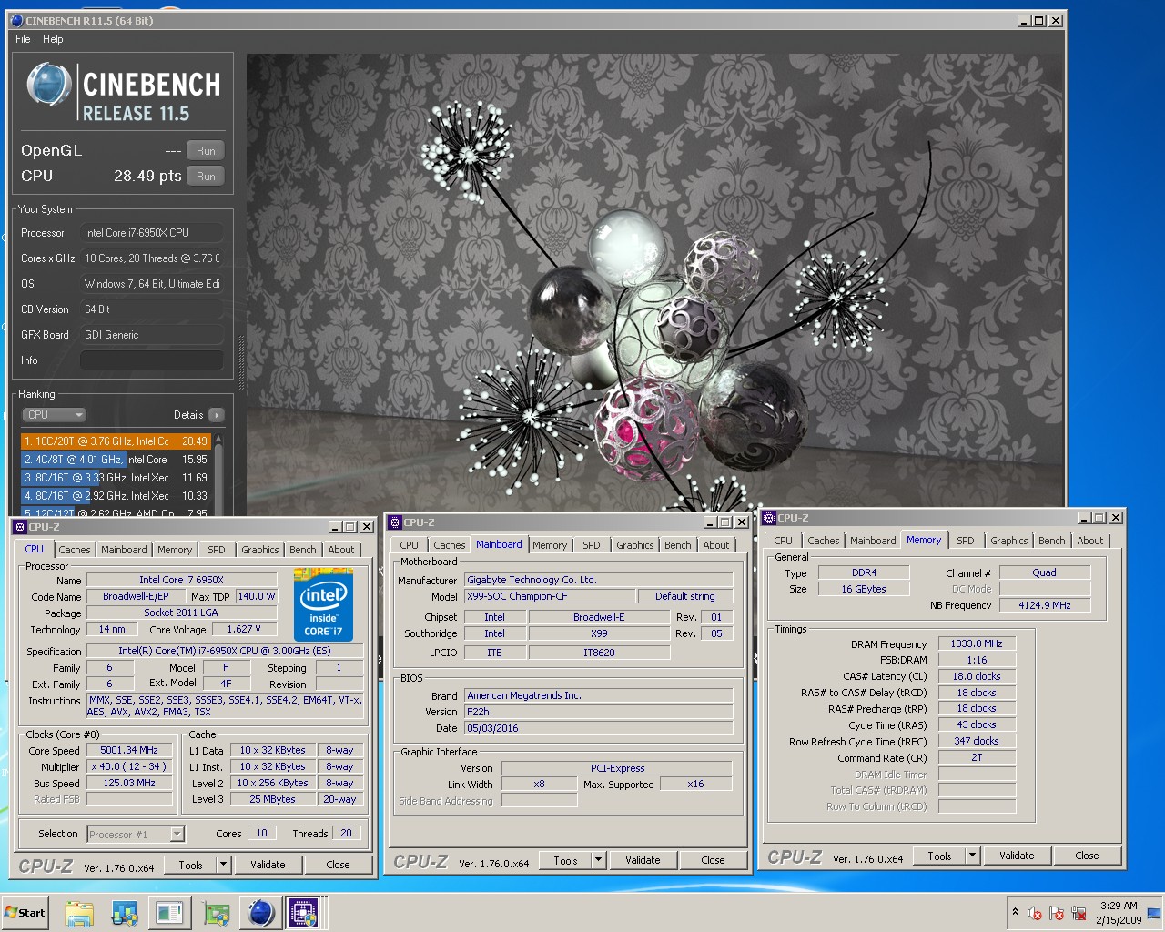1165x932 pixels.
Task: Expand ranking Details arrow
Action: (x=217, y=415)
